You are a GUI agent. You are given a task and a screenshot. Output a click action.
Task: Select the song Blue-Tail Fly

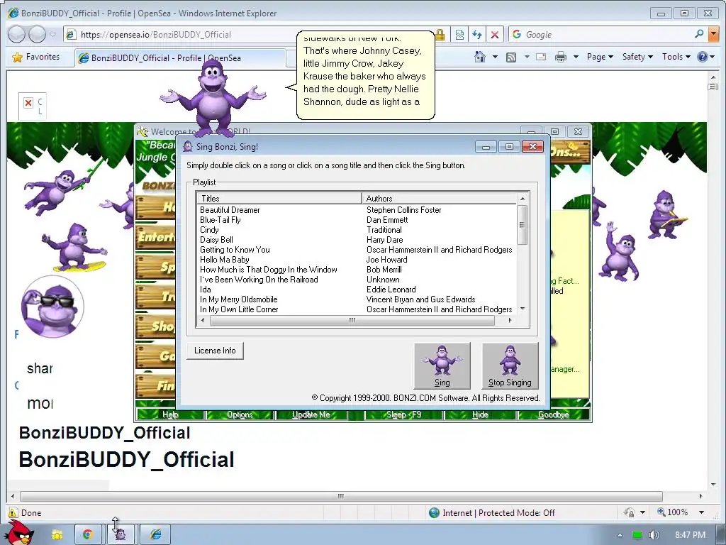[220, 220]
